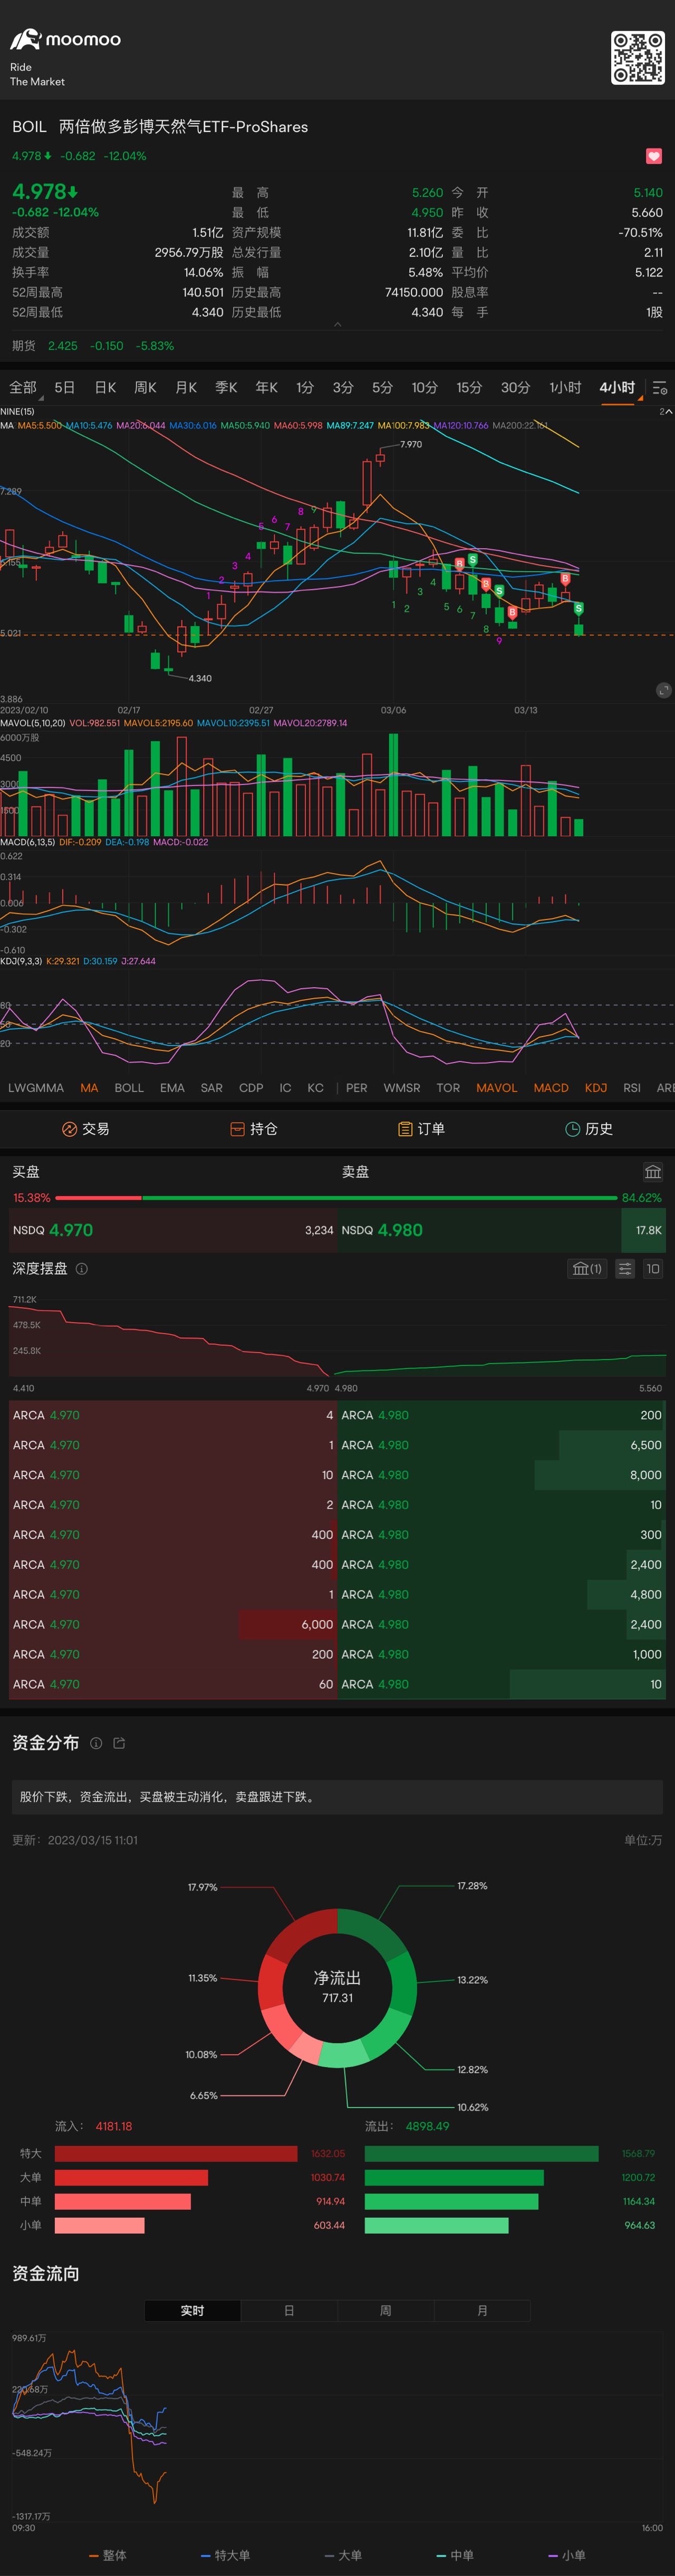Tap the 期货 2.425 futures row
Screen dimensions: 675x2576
[93, 346]
